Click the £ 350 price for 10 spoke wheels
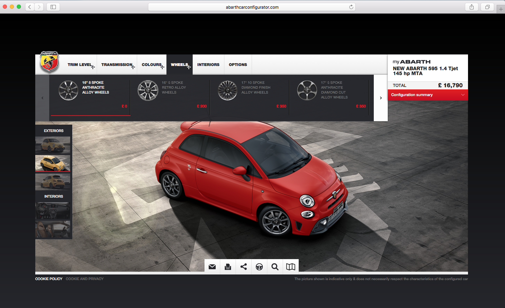Viewport: 505px width, 308px height. click(x=281, y=106)
